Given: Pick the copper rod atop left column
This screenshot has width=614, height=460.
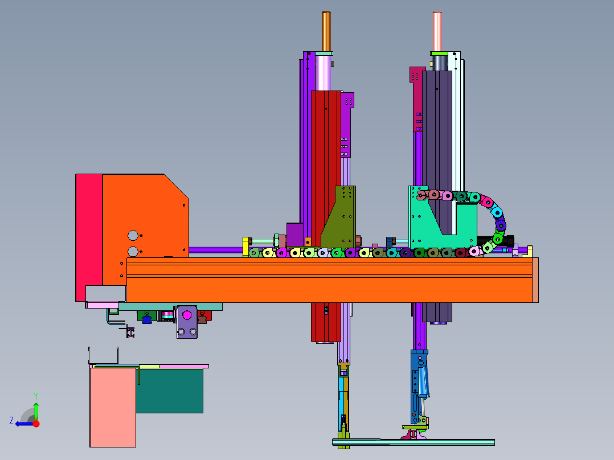Looking at the screenshot, I should coord(326,31).
